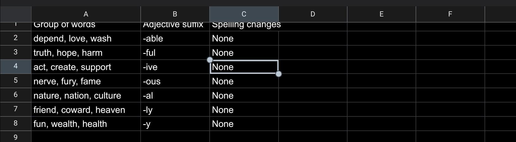Viewport: 516px width, 142px height.
Task: Select row 8 header
Action: [x=15, y=123]
